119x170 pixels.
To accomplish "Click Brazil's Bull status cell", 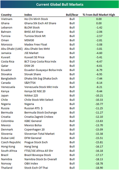I will pos(72,155).
